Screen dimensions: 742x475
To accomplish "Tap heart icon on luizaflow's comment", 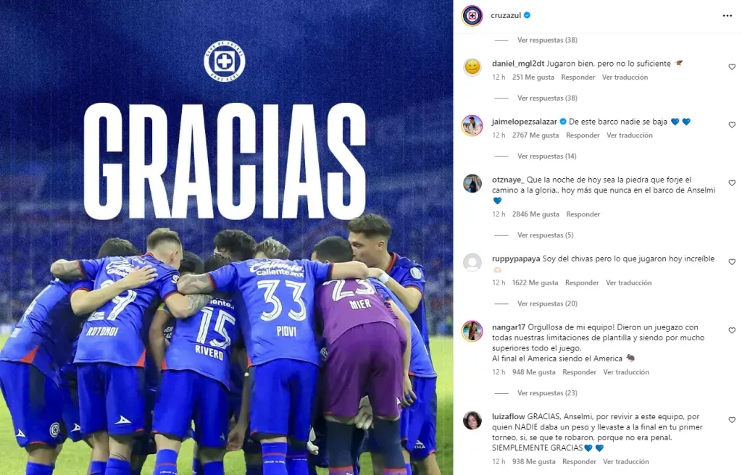I will [732, 420].
